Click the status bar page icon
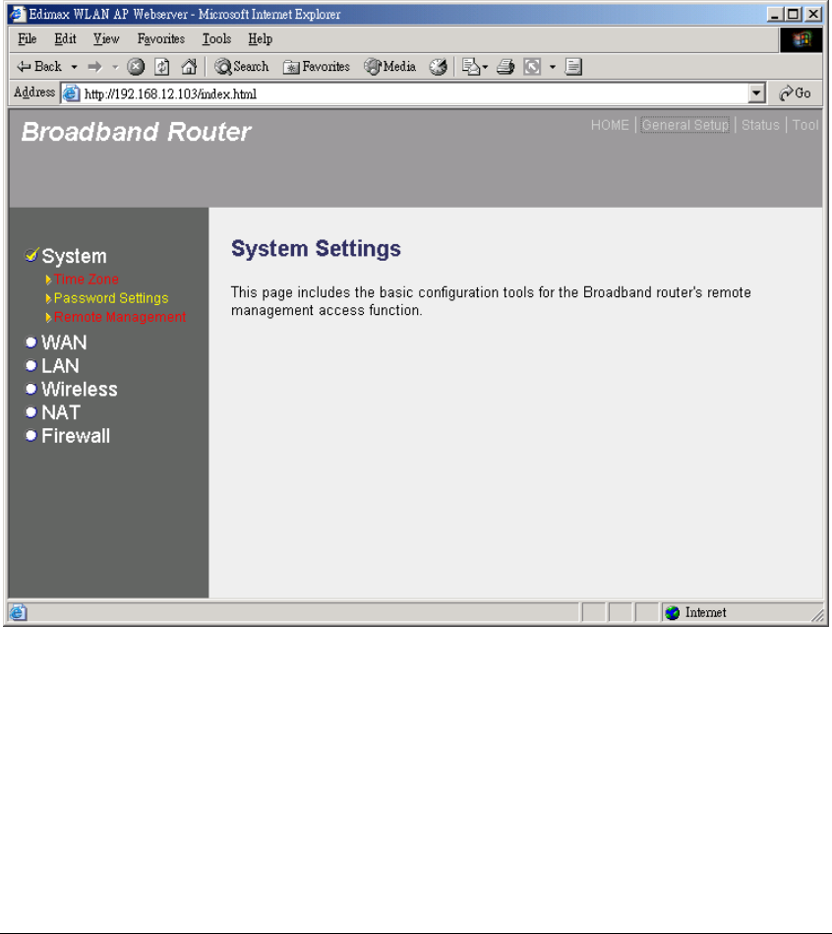Screen dimensions: 832x934 tap(19, 613)
